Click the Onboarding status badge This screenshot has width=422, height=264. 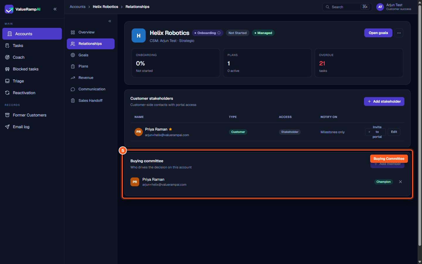[207, 33]
